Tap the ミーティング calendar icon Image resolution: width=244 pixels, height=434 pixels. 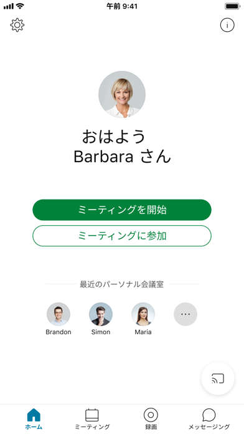(91, 415)
